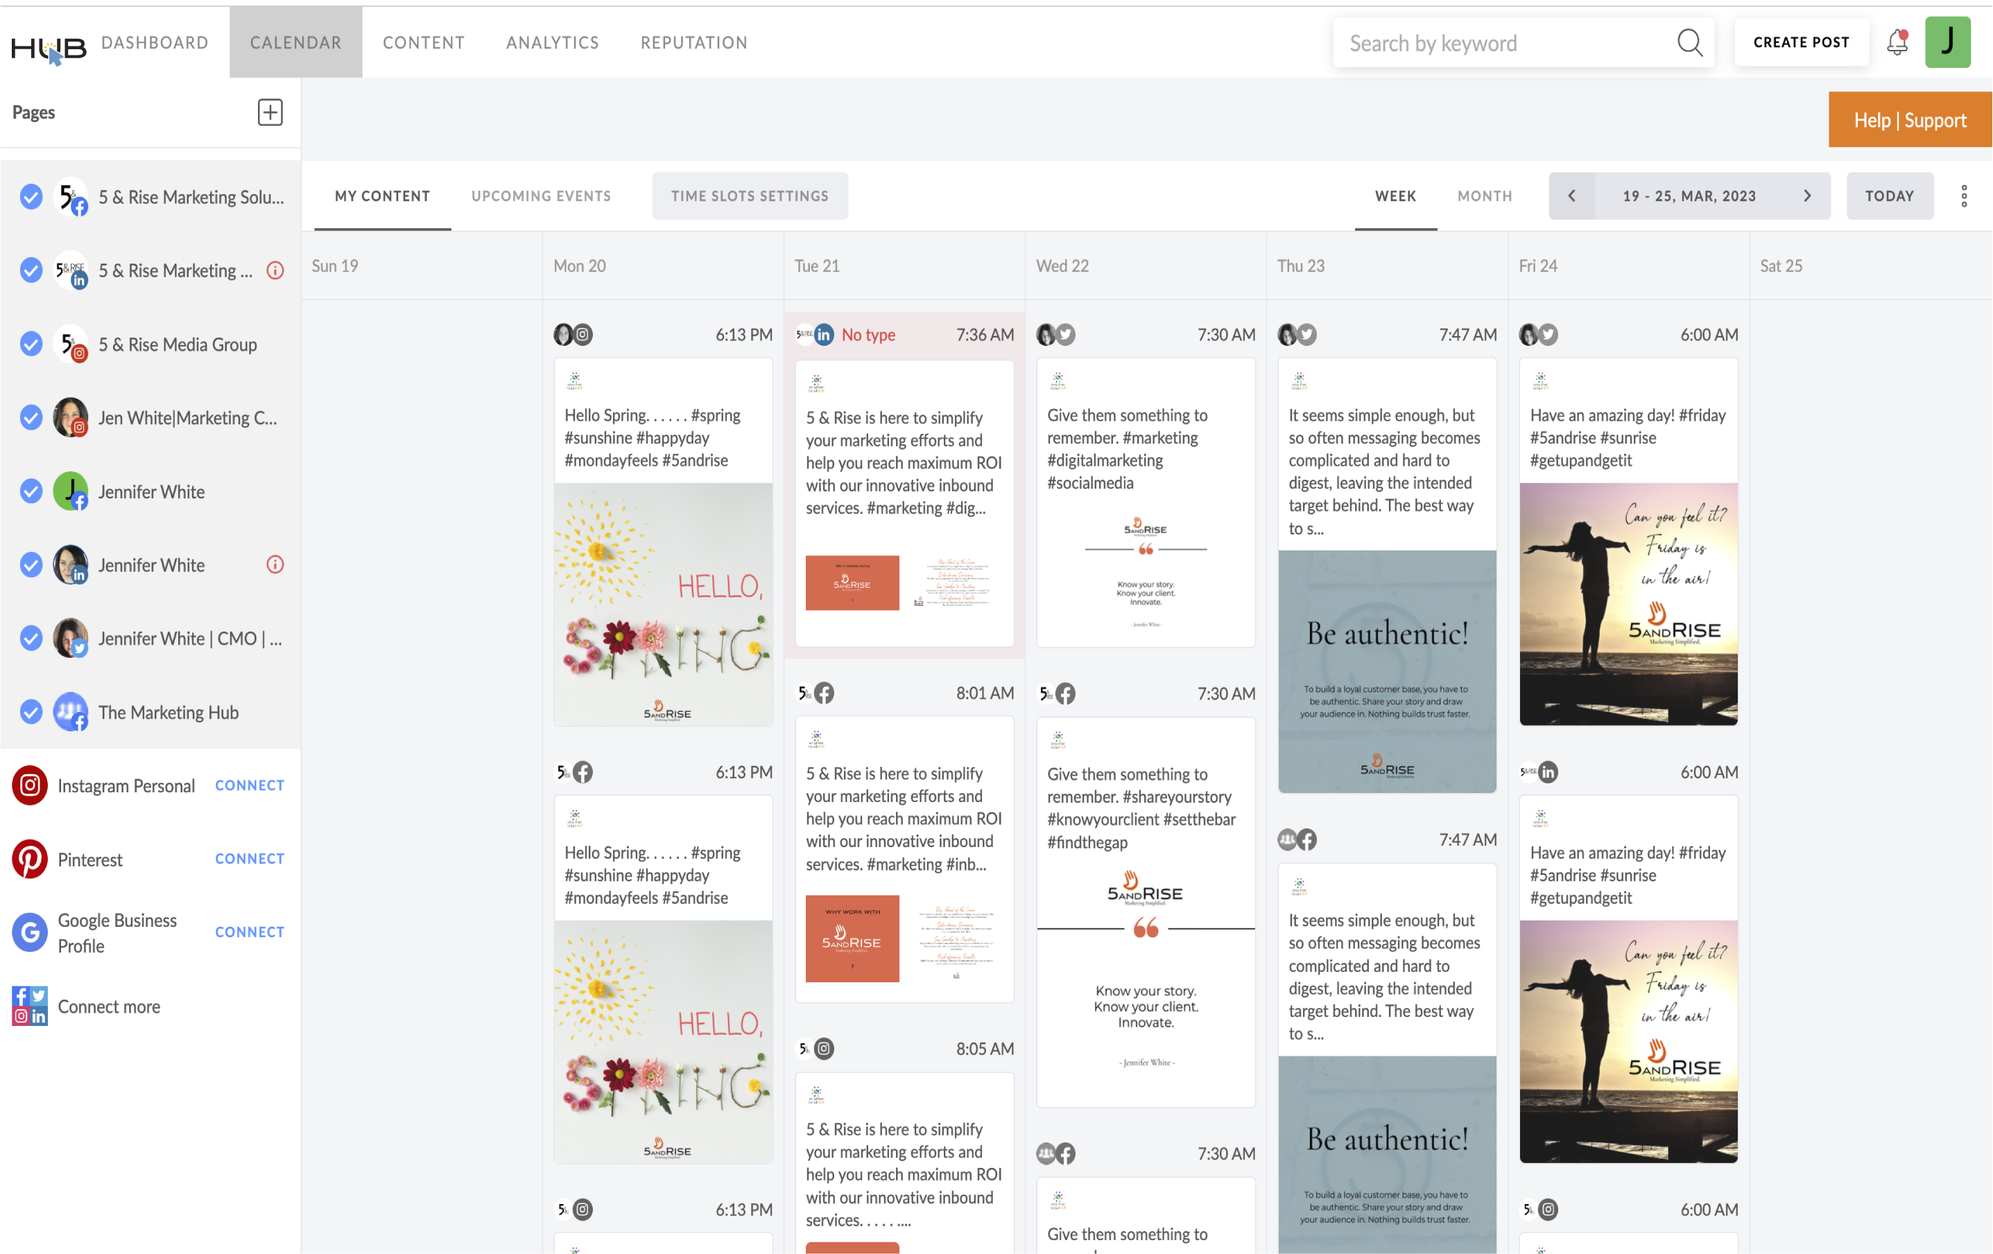The image size is (1993, 1254).
Task: Uncheck 5 & Rise Media Group page
Action: (x=31, y=344)
